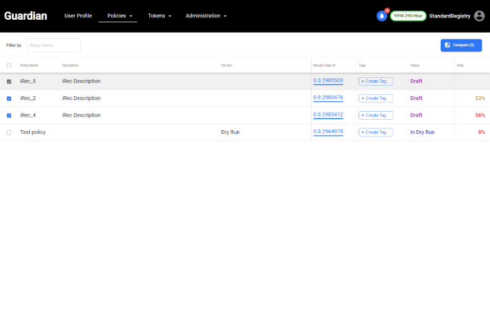Create tag for Test policy

tap(376, 132)
